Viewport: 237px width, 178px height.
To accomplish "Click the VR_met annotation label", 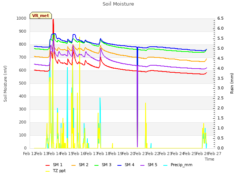I will [x=41, y=16].
